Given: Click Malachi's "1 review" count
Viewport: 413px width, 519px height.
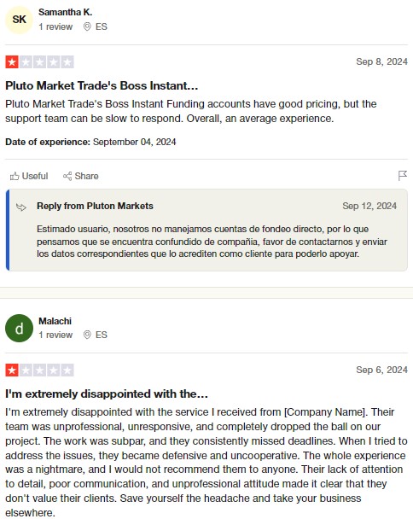Looking at the screenshot, I should click(55, 335).
